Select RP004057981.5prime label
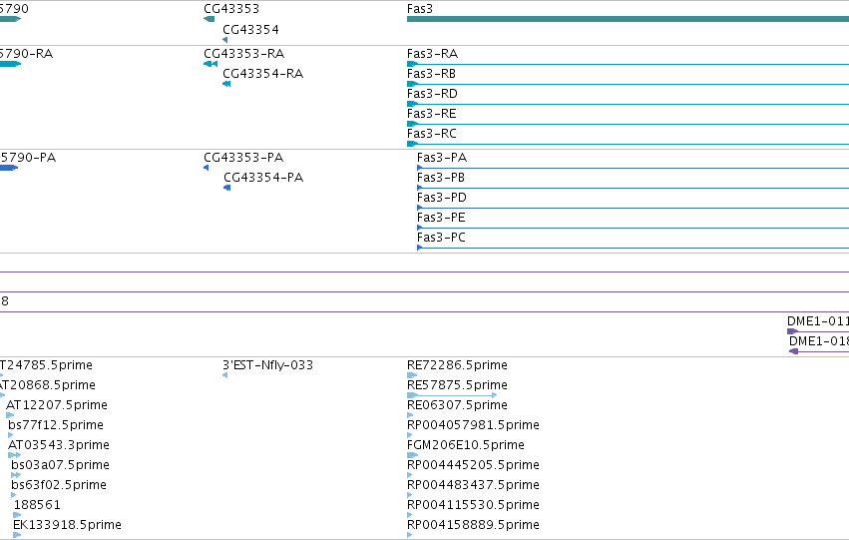The width and height of the screenshot is (849, 540). (473, 425)
